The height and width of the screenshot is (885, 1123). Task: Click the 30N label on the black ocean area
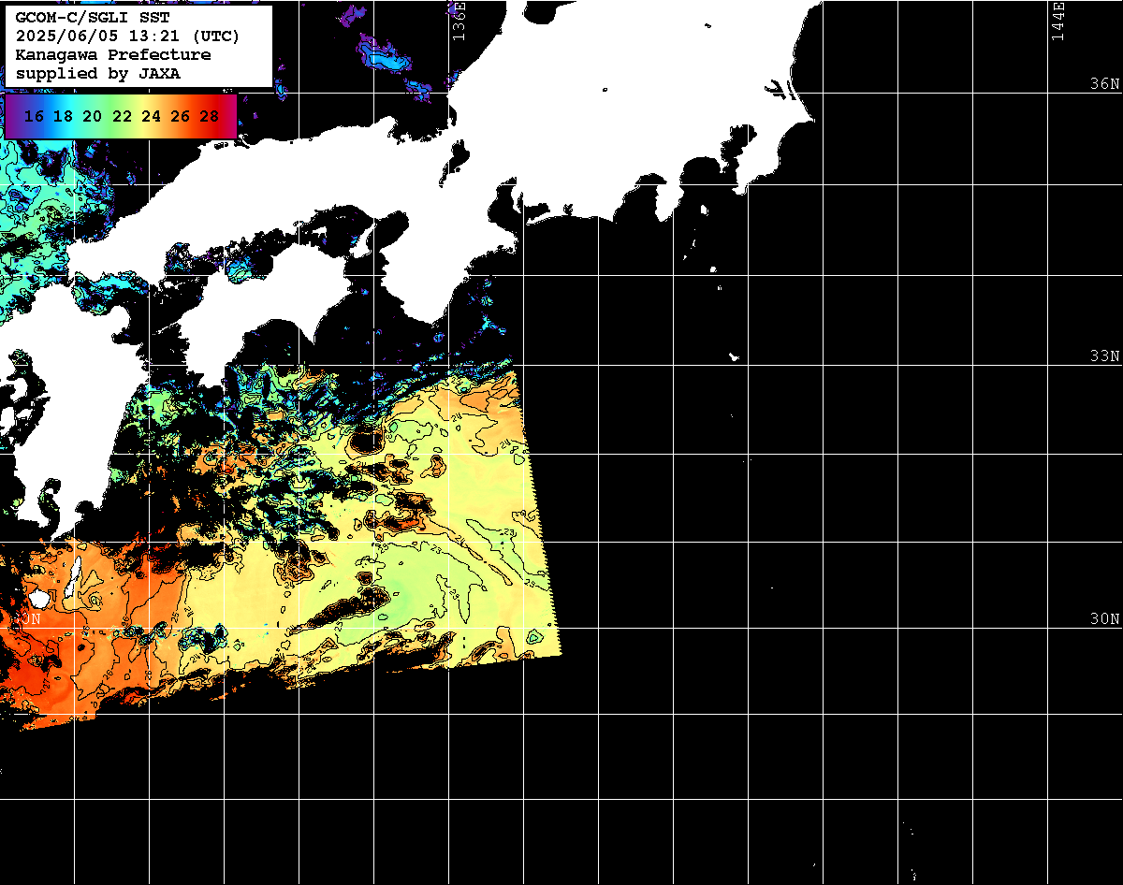(x=1104, y=618)
